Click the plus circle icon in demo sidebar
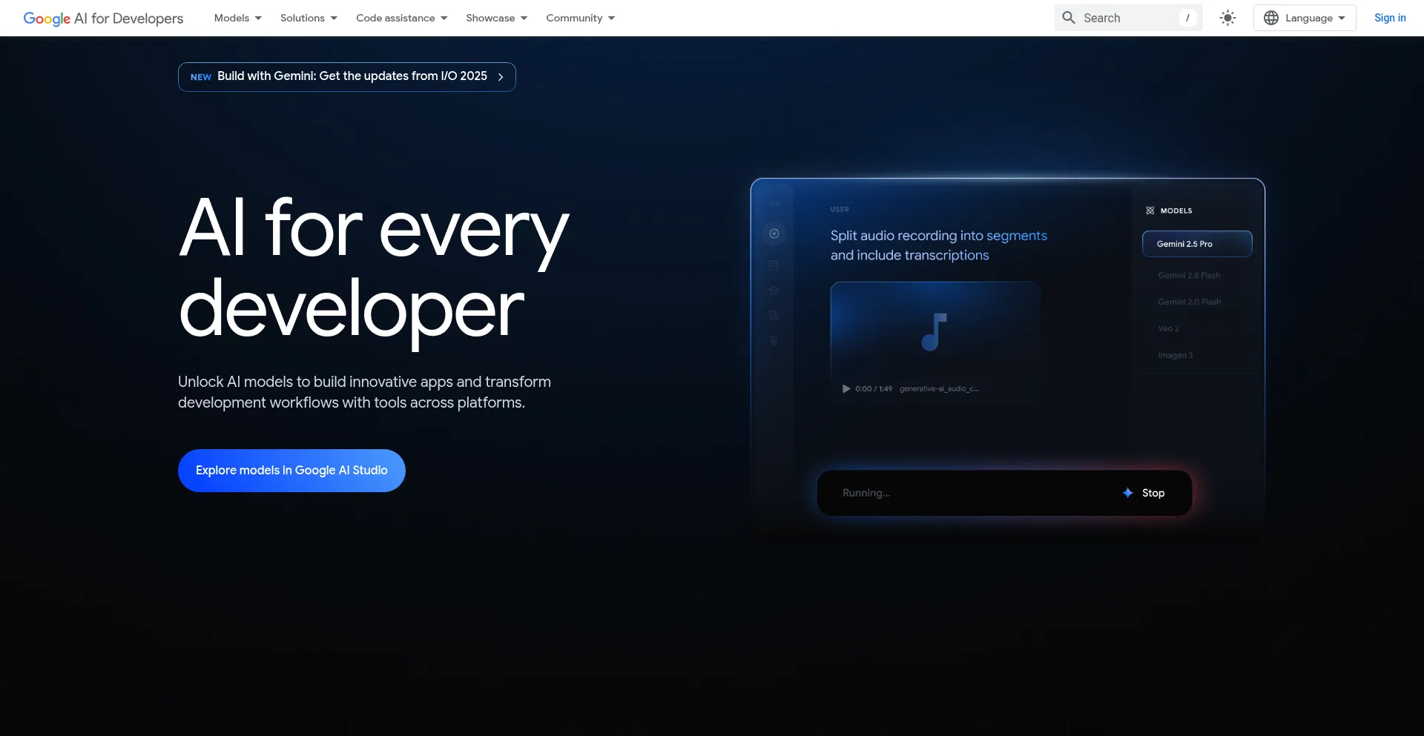Image resolution: width=1424 pixels, height=736 pixels. coord(774,233)
